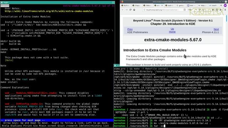Viewport: 228px width, 128px height.
Task: Switch to the Falkon tab
Action: pos(148,6)
